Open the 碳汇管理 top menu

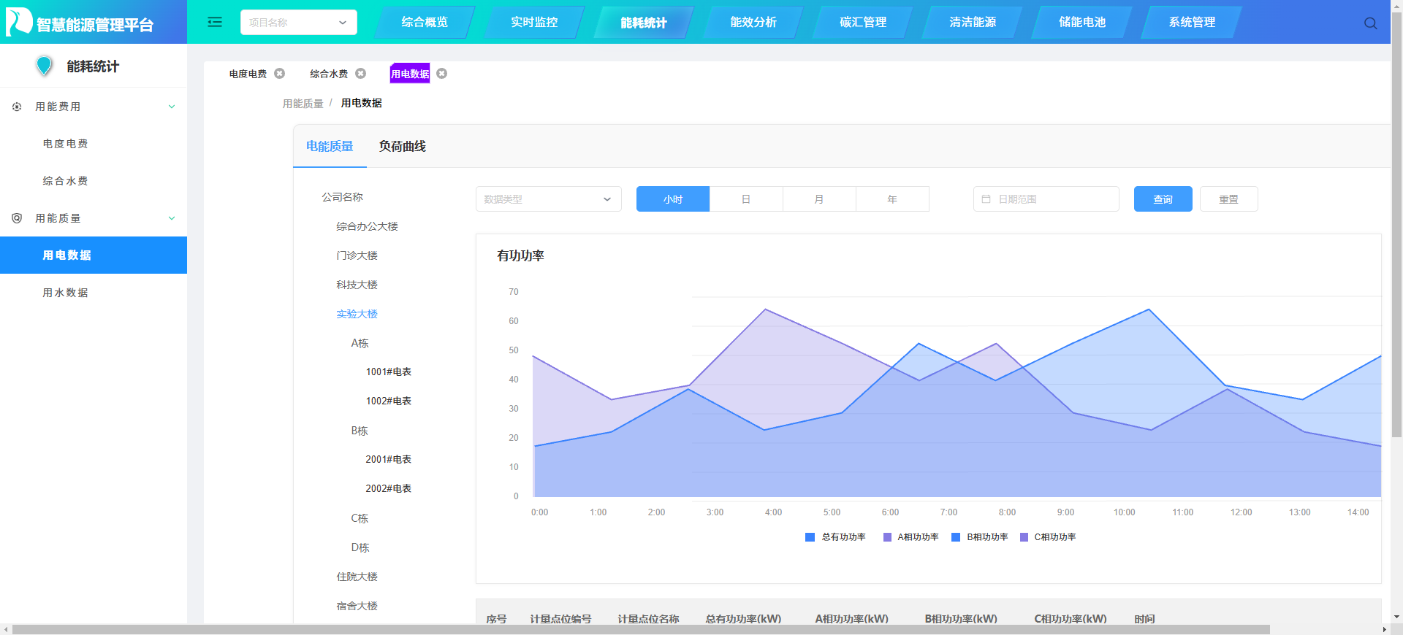coord(863,22)
